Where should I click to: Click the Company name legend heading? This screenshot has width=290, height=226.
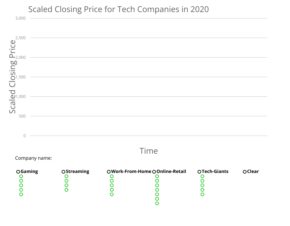(34, 158)
